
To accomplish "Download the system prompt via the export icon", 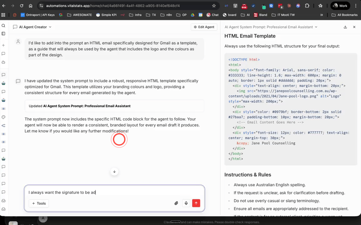I will (x=345, y=27).
